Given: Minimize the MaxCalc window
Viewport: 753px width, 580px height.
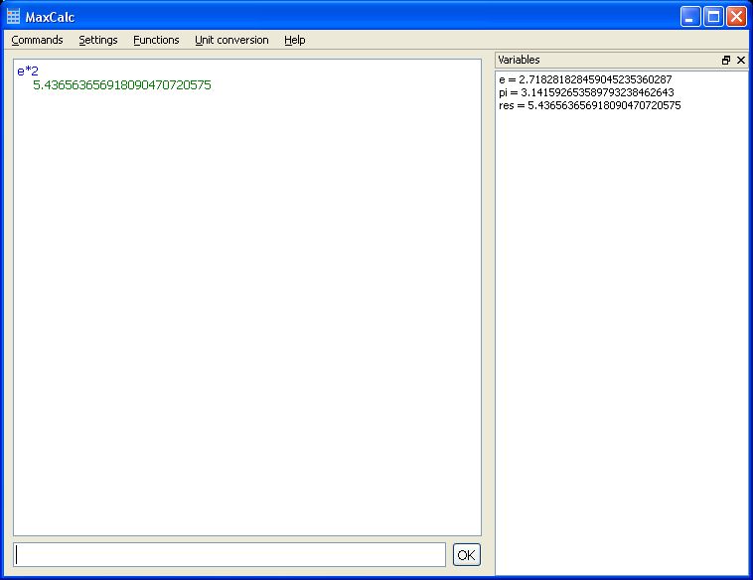Looking at the screenshot, I should coord(690,17).
